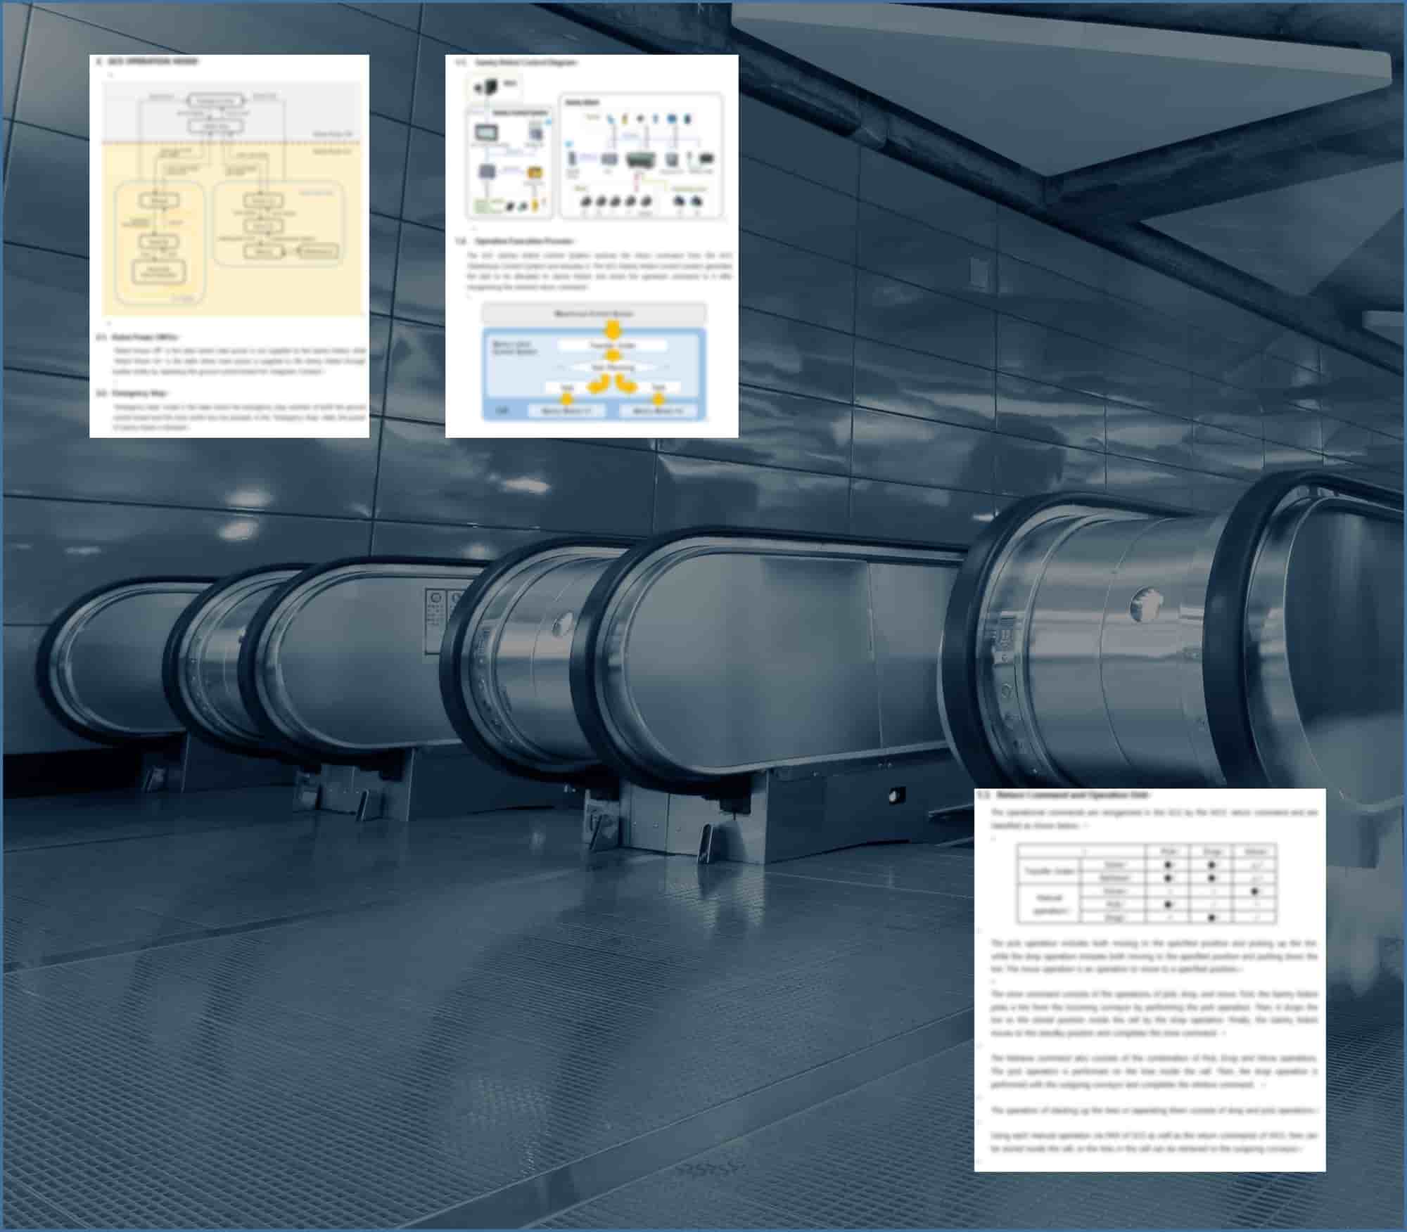This screenshot has width=1407, height=1232.
Task: Click the Maintenance box in state diagram
Action: click(319, 251)
